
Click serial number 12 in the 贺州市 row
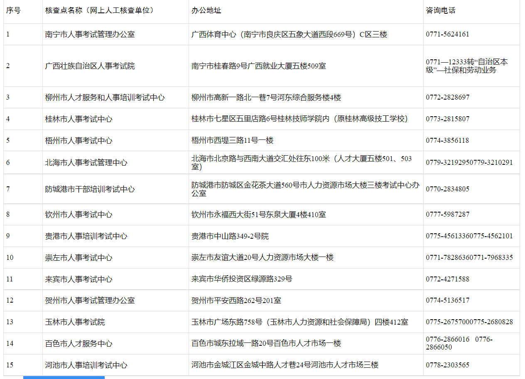click(10, 301)
